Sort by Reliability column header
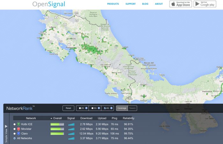This screenshot has width=223, height=144. click(x=129, y=118)
